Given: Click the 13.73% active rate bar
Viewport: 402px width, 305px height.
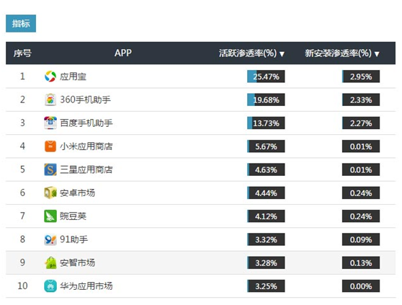Looking at the screenshot, I should click(x=266, y=123).
